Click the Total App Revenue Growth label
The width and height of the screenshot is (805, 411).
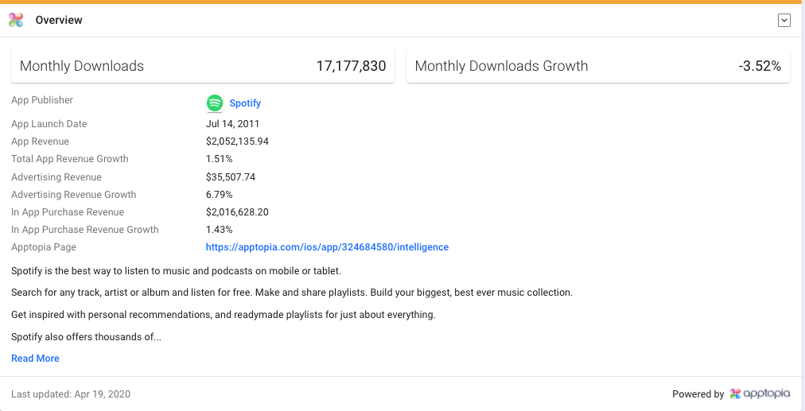click(x=70, y=158)
